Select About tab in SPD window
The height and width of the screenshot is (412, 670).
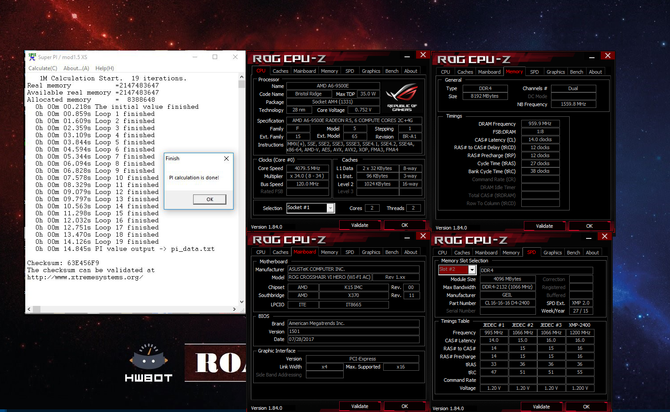pos(592,253)
